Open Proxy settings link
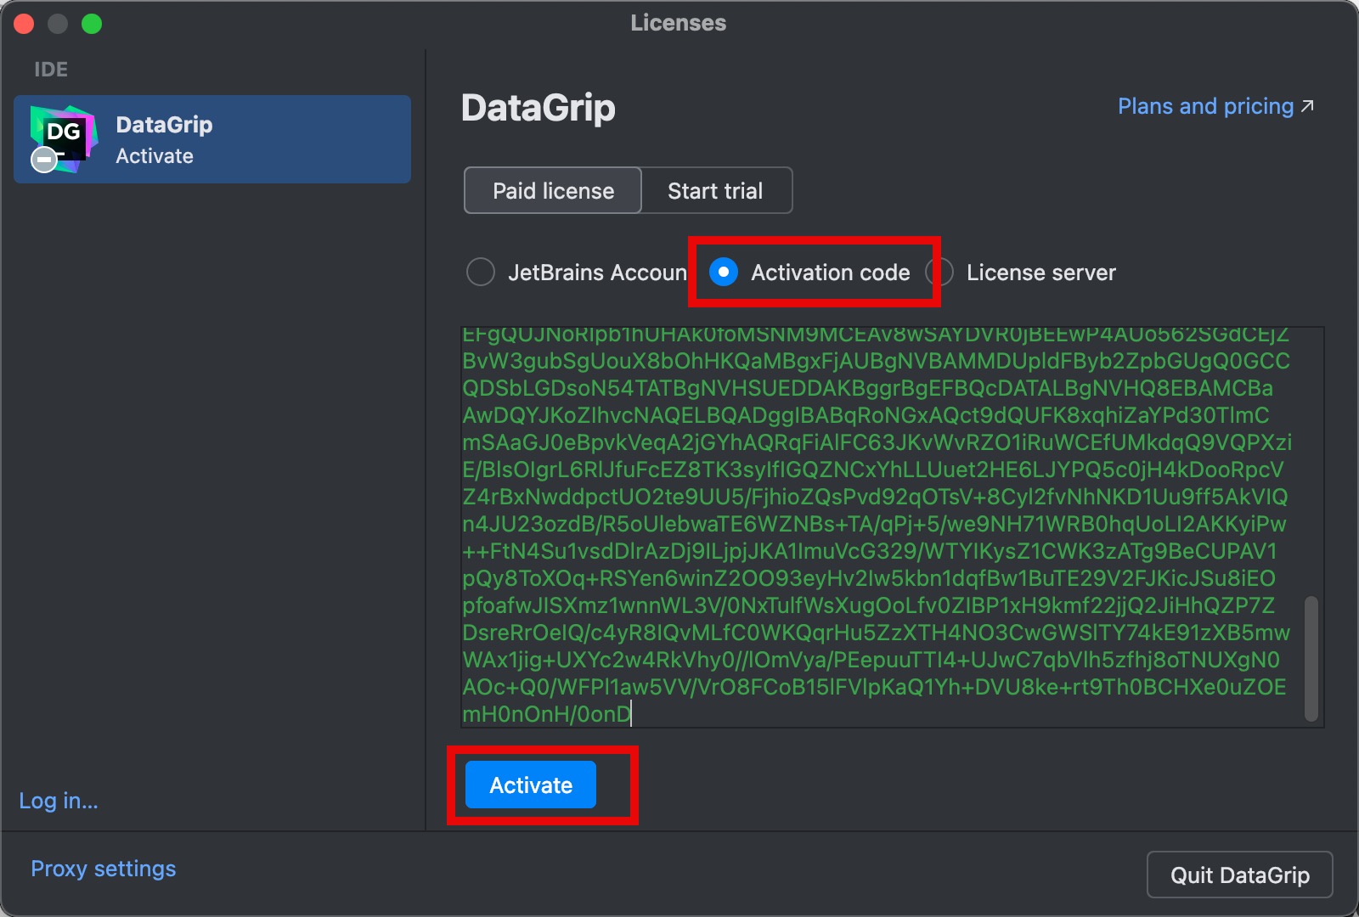 pyautogui.click(x=104, y=869)
